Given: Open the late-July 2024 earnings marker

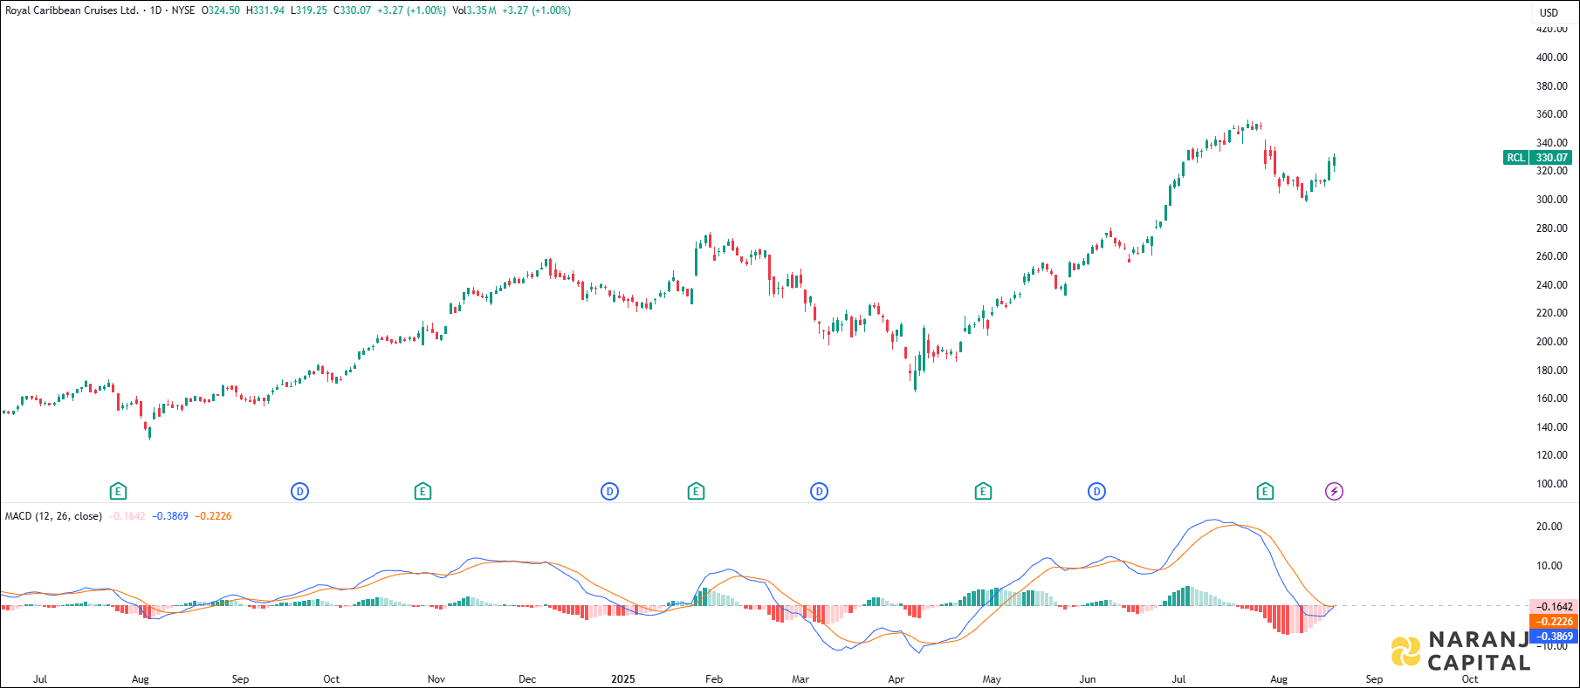Looking at the screenshot, I should 118,492.
